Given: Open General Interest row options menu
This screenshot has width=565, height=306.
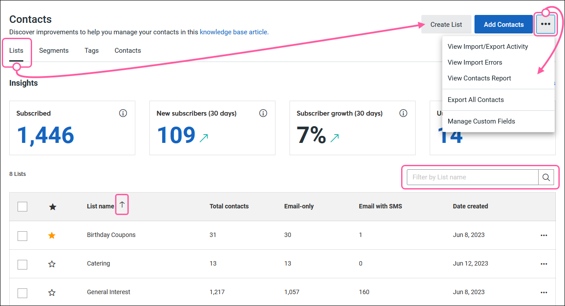Looking at the screenshot, I should coord(544,292).
